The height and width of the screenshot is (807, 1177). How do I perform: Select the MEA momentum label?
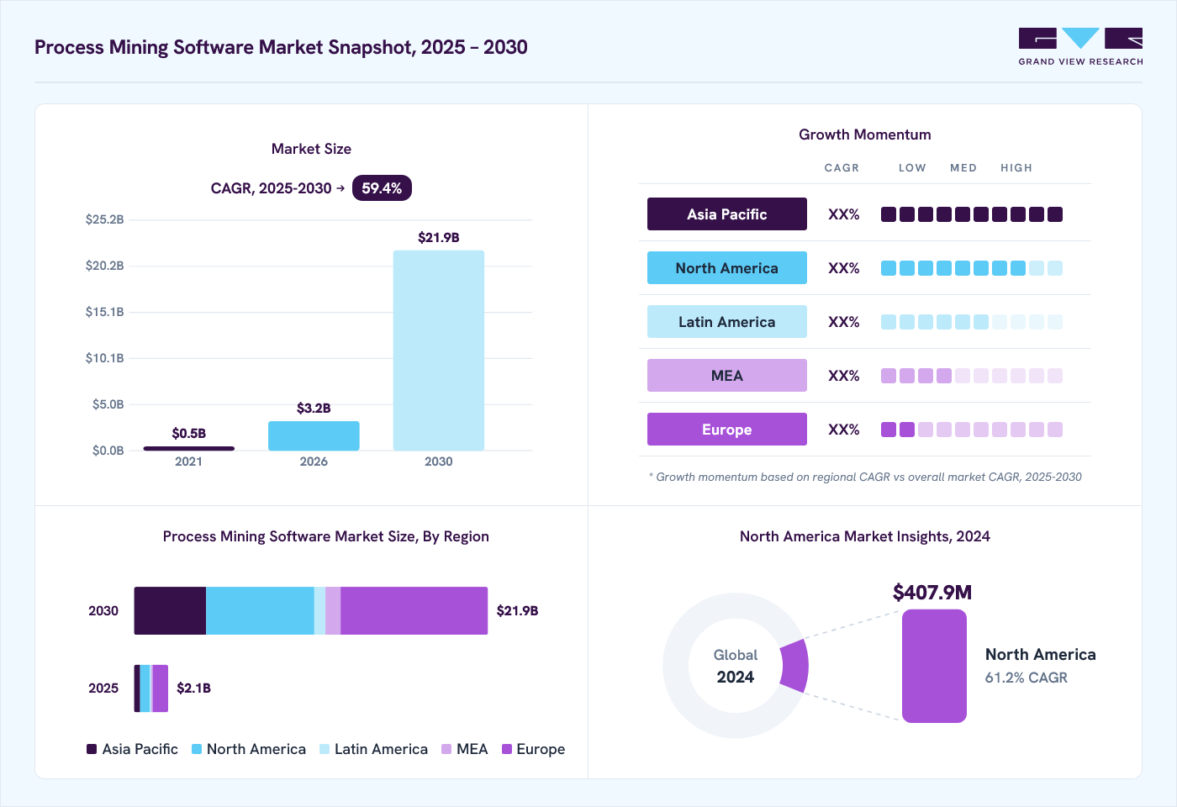coord(727,376)
